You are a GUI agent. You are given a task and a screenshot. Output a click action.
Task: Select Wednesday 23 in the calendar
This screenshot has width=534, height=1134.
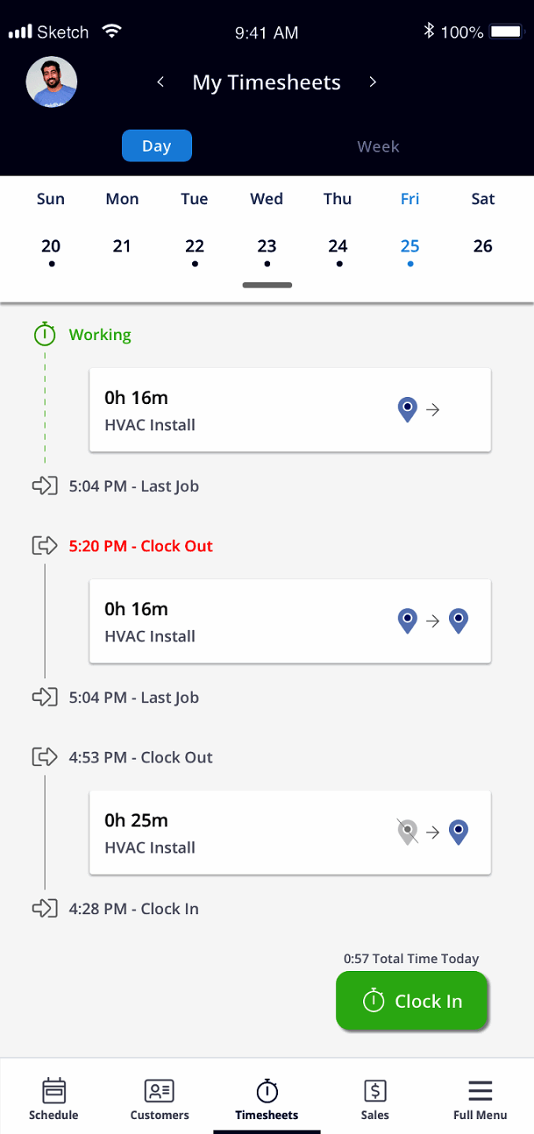click(x=267, y=246)
